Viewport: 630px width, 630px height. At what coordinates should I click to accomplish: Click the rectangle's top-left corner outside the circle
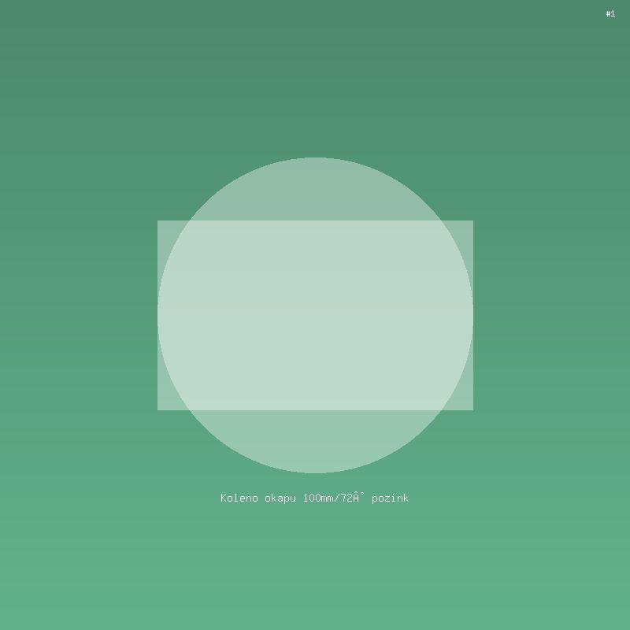click(x=165, y=228)
